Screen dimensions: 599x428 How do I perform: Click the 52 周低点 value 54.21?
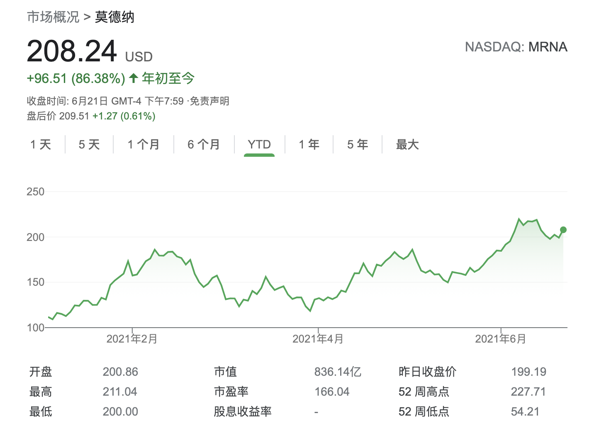(525, 411)
